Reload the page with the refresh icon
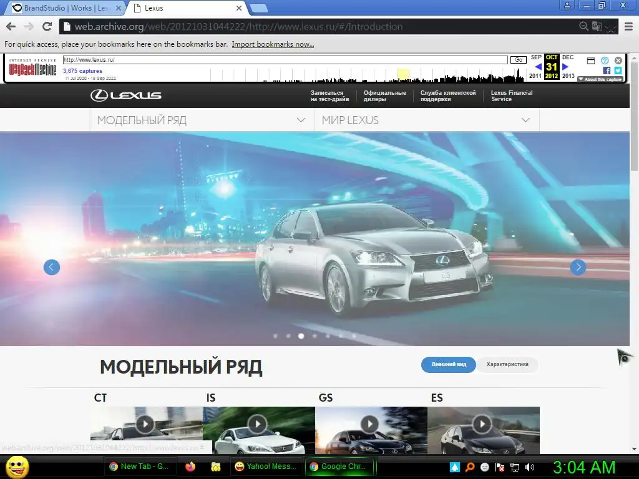This screenshot has width=639, height=479. (47, 26)
